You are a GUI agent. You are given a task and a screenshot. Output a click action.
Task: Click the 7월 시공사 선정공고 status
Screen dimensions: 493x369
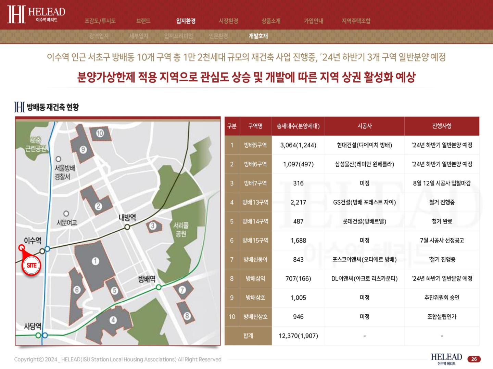[x=442, y=241]
